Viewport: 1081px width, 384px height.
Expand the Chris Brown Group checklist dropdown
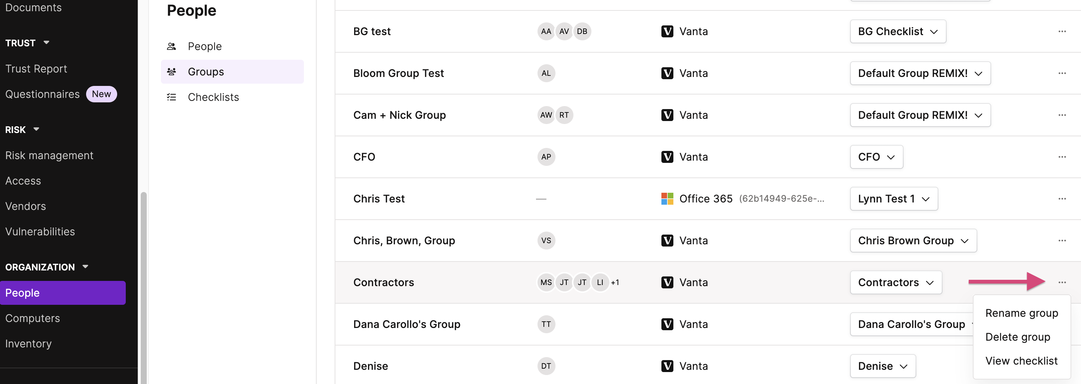coord(913,241)
